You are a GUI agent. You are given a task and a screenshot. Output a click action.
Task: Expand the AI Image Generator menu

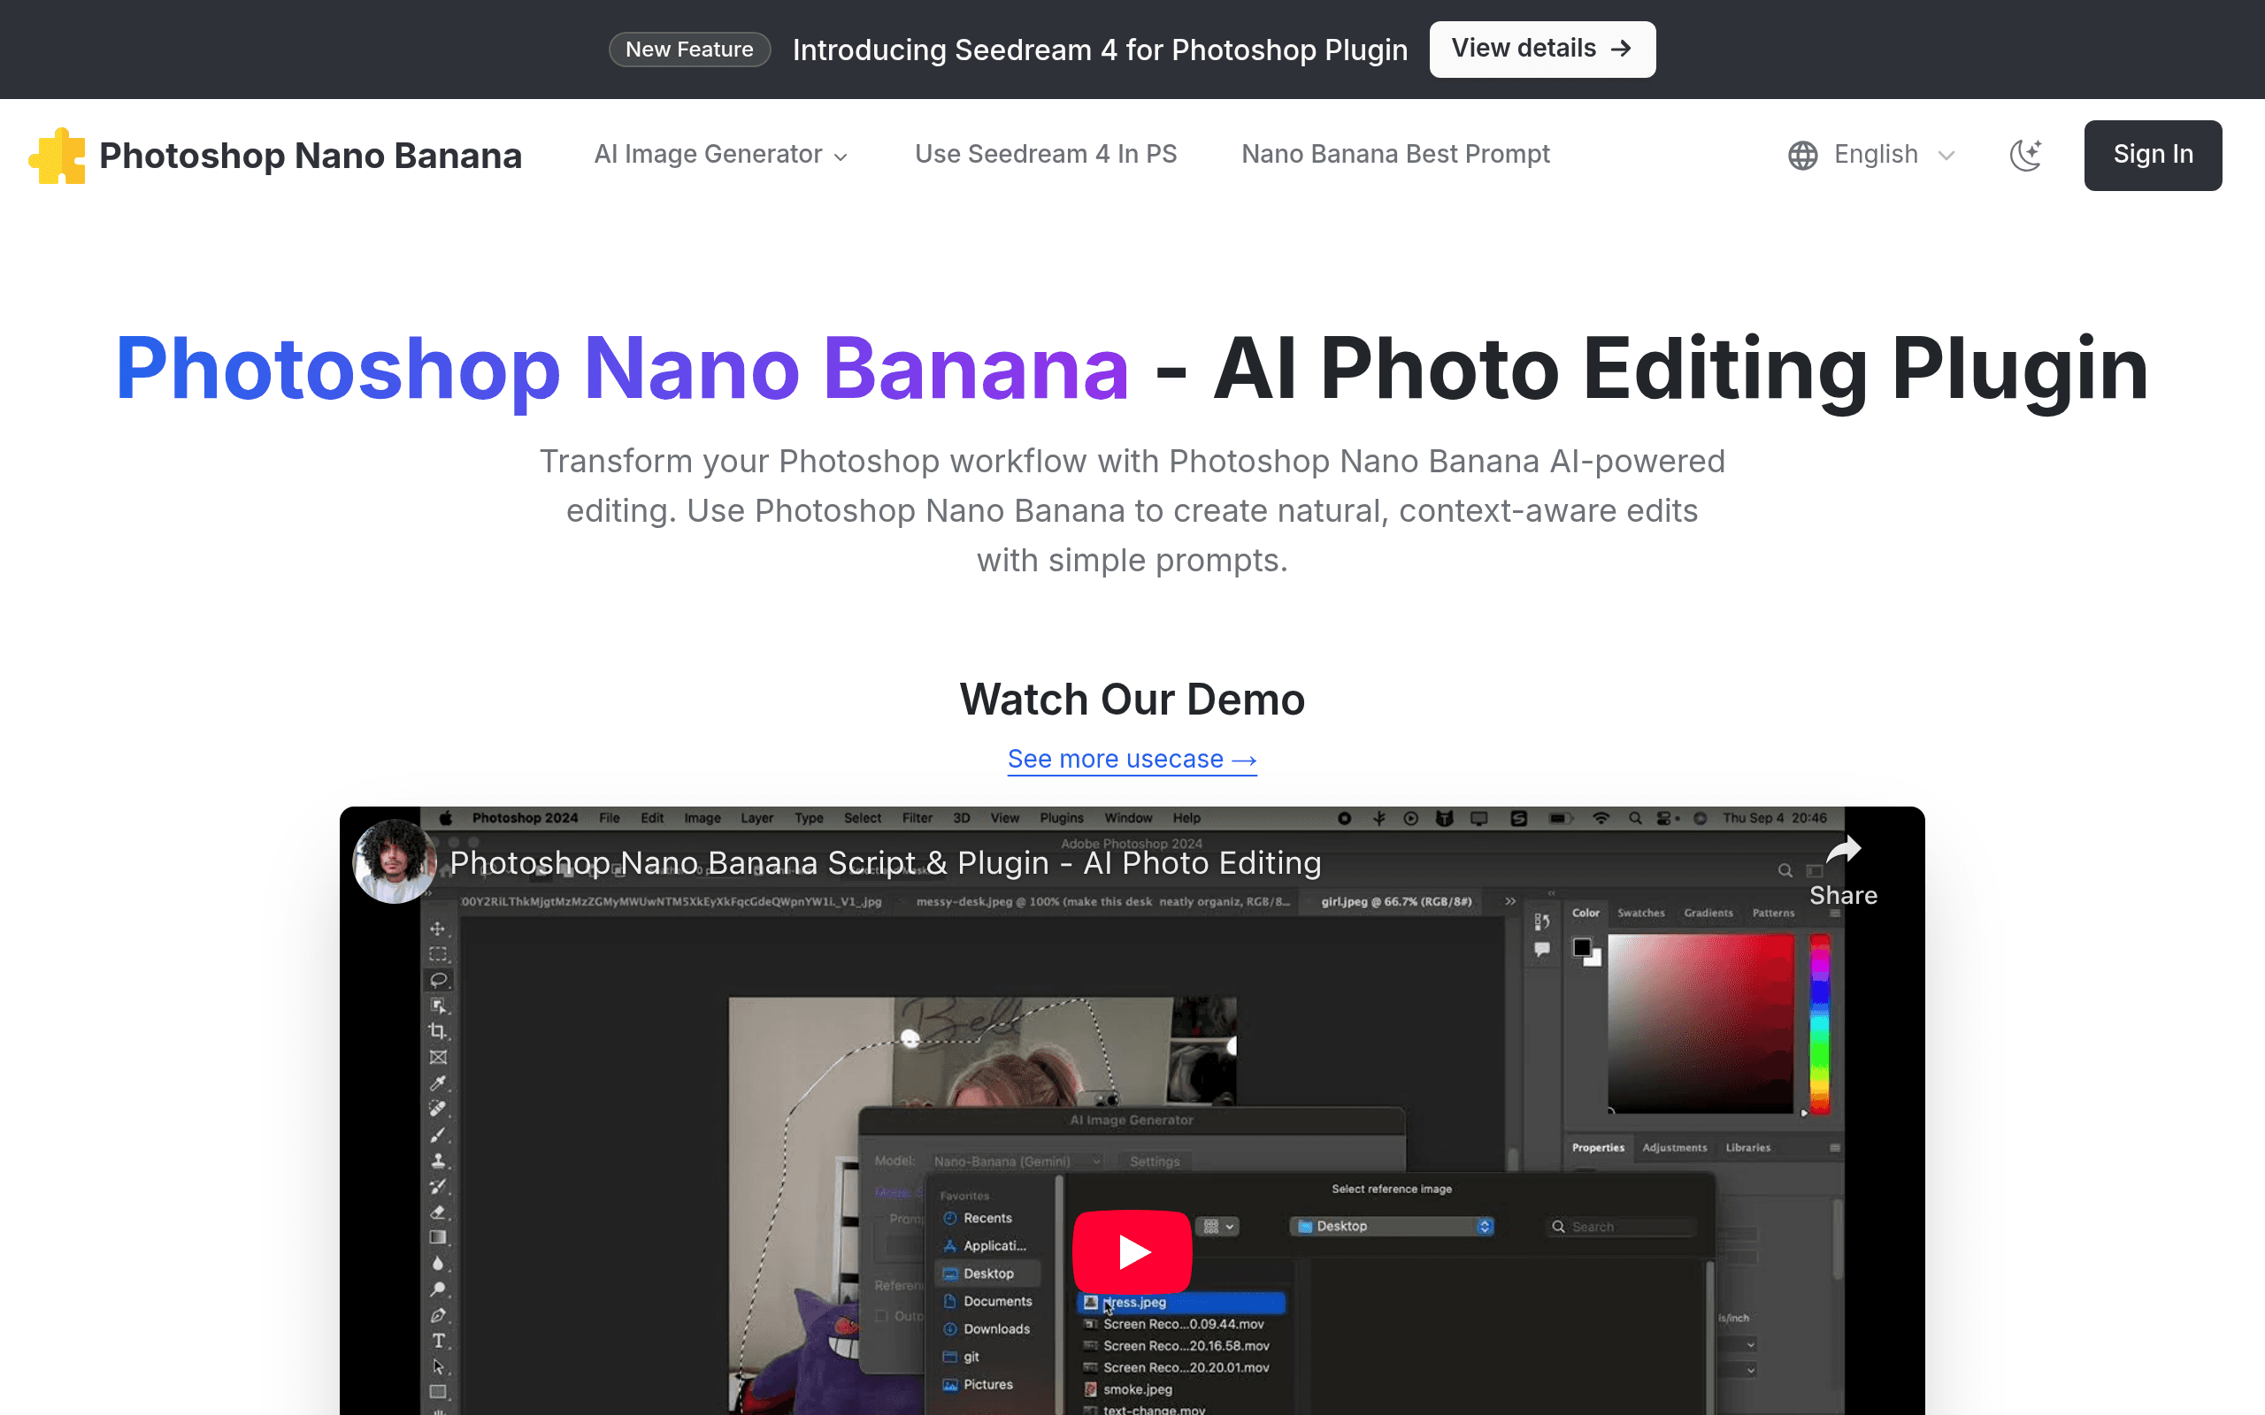[x=721, y=155]
